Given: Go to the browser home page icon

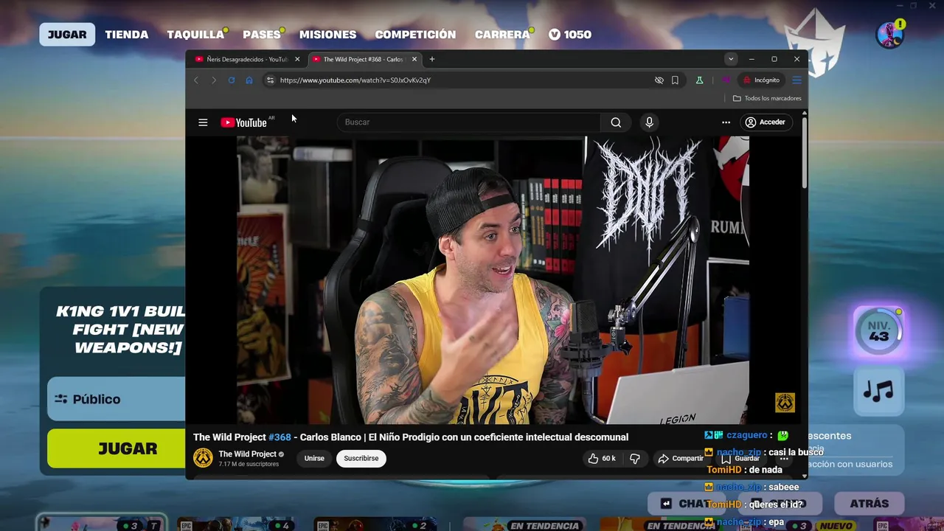Looking at the screenshot, I should tap(249, 80).
